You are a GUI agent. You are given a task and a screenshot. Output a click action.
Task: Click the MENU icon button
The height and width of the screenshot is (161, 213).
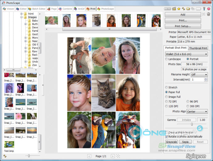(168, 9)
